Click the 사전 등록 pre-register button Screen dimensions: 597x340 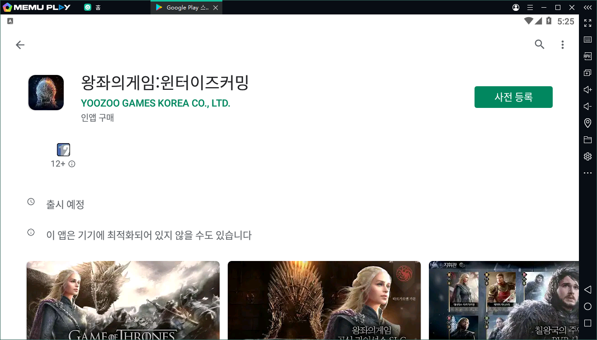pyautogui.click(x=513, y=97)
